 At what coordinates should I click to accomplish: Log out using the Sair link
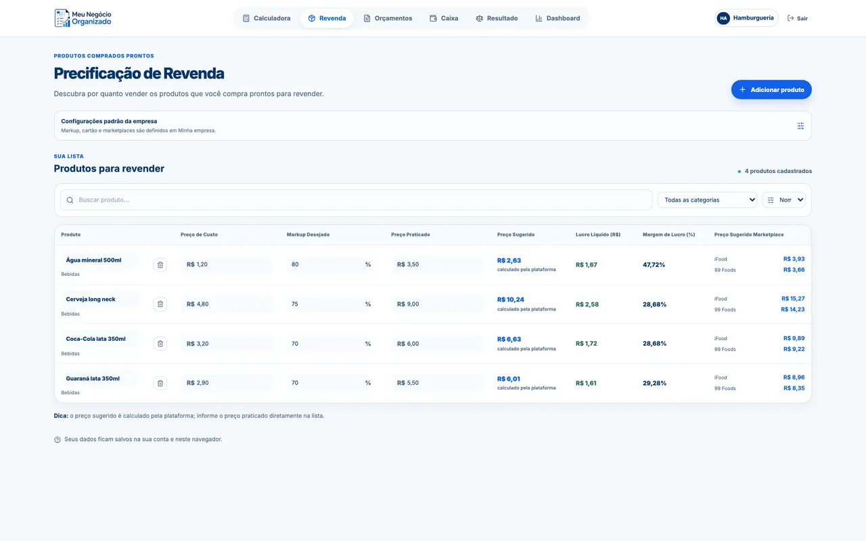pos(798,18)
